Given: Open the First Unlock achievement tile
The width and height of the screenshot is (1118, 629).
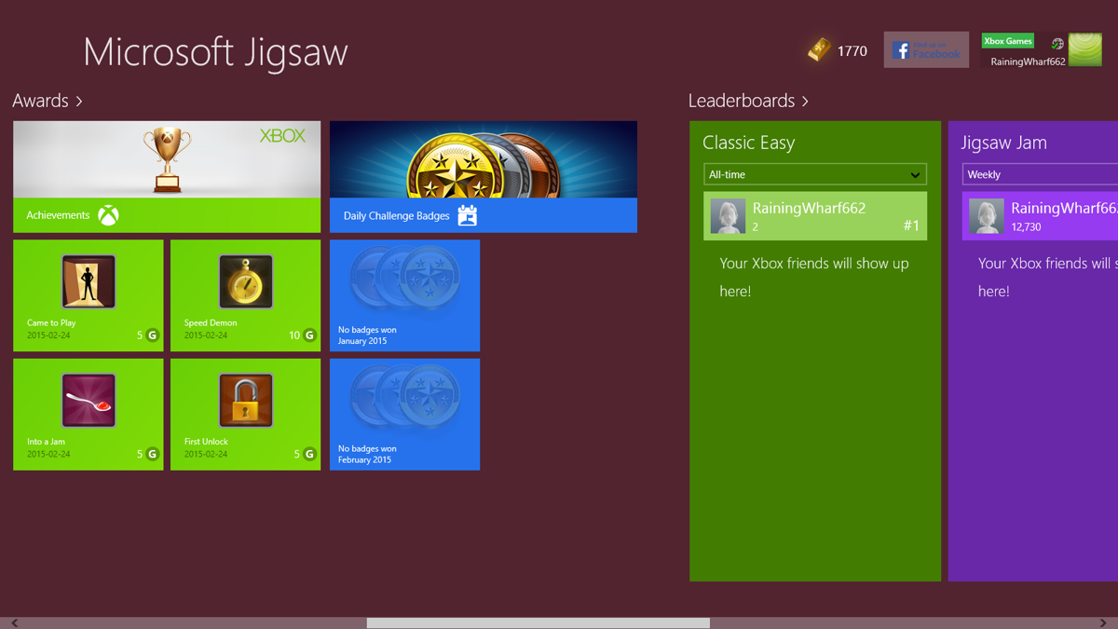Looking at the screenshot, I should point(245,414).
